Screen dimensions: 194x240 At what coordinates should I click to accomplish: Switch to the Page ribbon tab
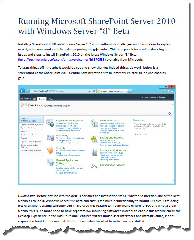(51, 99)
